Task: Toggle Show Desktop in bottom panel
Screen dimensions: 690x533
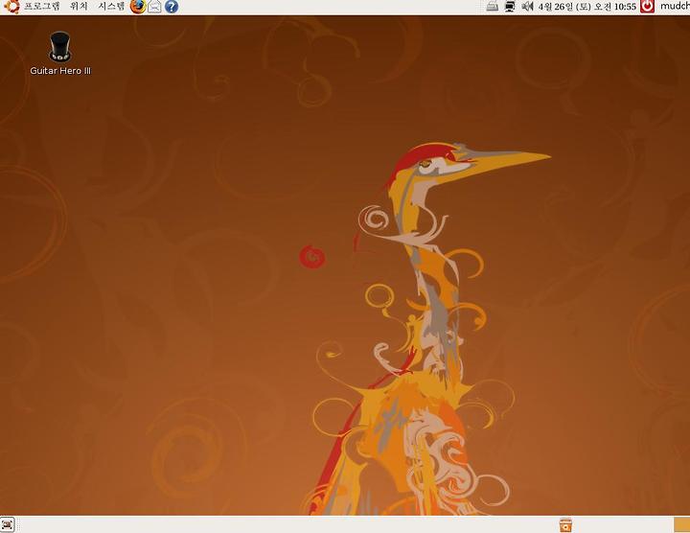Action: point(8,524)
